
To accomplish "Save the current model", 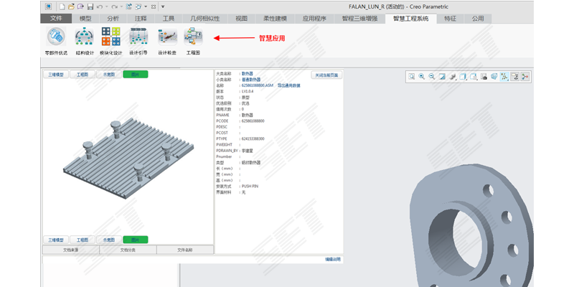I will pyautogui.click(x=90, y=6).
